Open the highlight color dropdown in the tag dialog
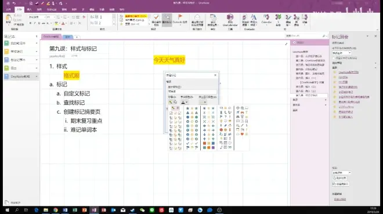 click(203, 102)
